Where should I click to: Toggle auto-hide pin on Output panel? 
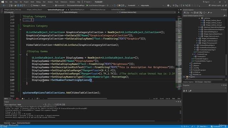click(178, 102)
